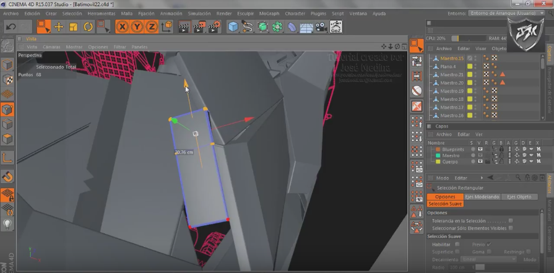Enable Seleccionar Sólo Elementos Visibles checkbox
Screen dimensions: 554x273
tap(511, 228)
